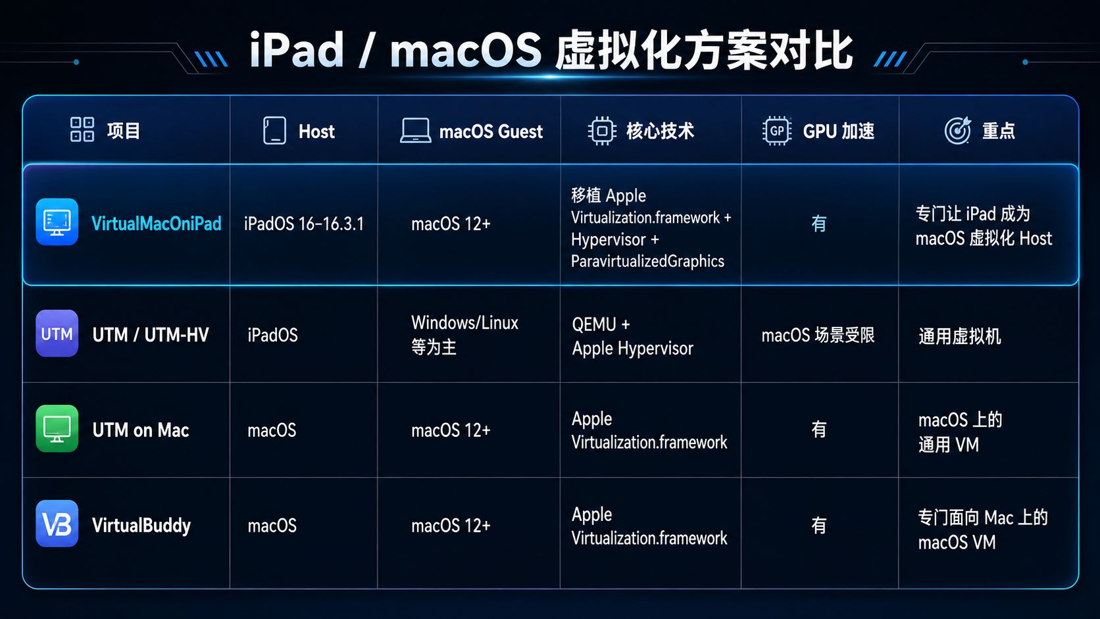Click "macOS 12+" in the UTM on Mac row

451,430
